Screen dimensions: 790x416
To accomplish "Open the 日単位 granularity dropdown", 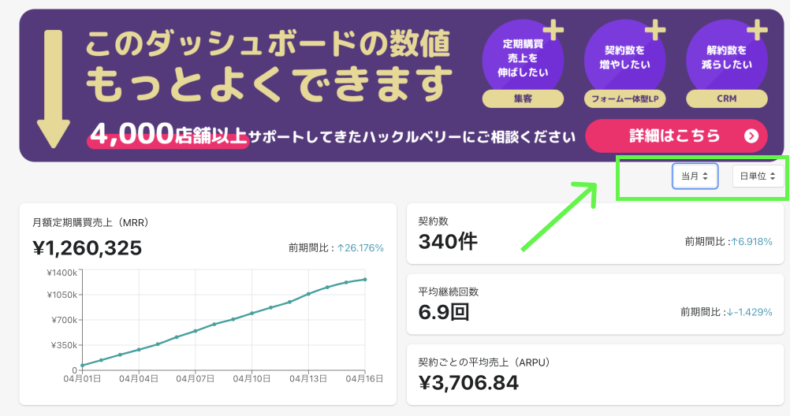I will click(x=757, y=176).
